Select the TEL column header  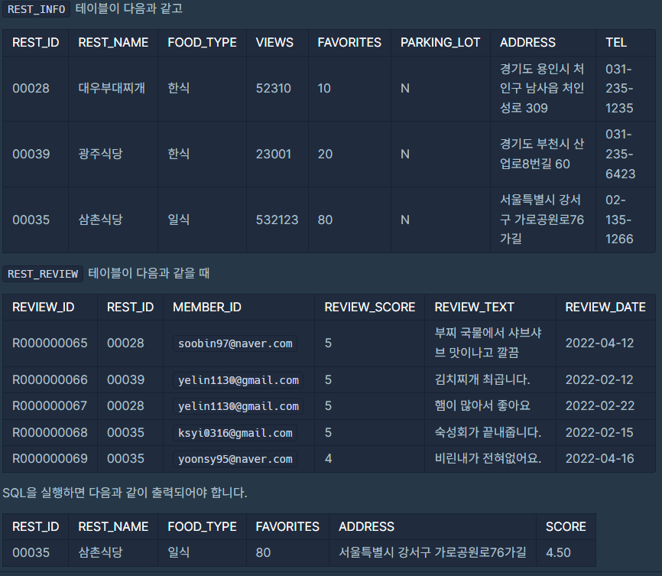pyautogui.click(x=616, y=42)
